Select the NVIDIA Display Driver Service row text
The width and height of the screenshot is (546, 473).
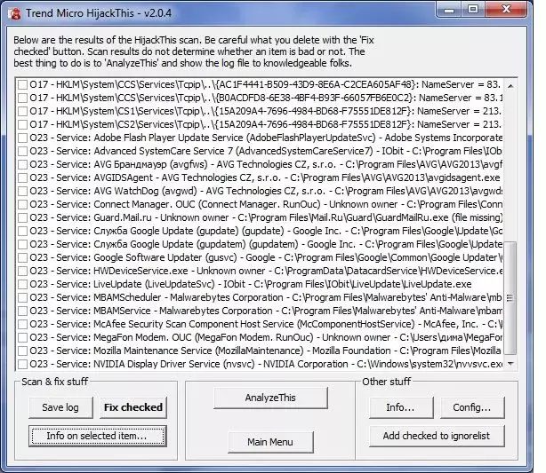(x=266, y=364)
